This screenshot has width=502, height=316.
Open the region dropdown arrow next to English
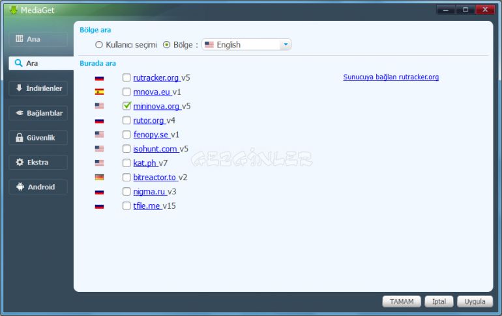pos(286,44)
